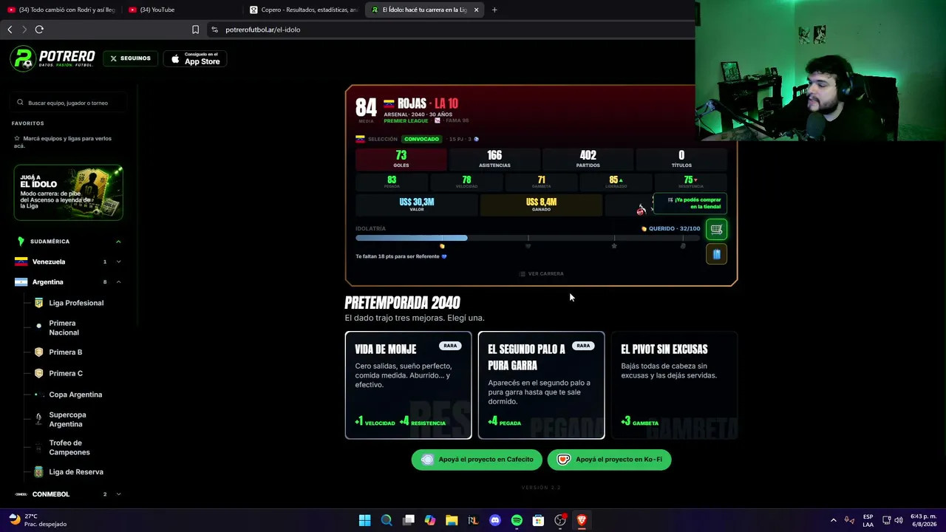Click 'Apoyá el proyecto en Cafecito' button
Screen dimensions: 946x532
click(x=477, y=460)
